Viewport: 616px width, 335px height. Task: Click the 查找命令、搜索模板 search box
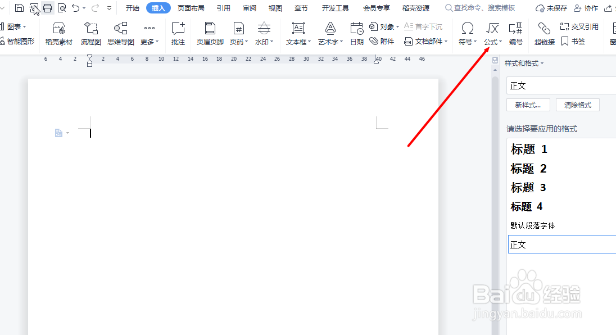[x=480, y=8]
